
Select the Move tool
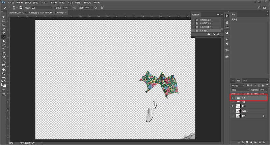[3, 17]
